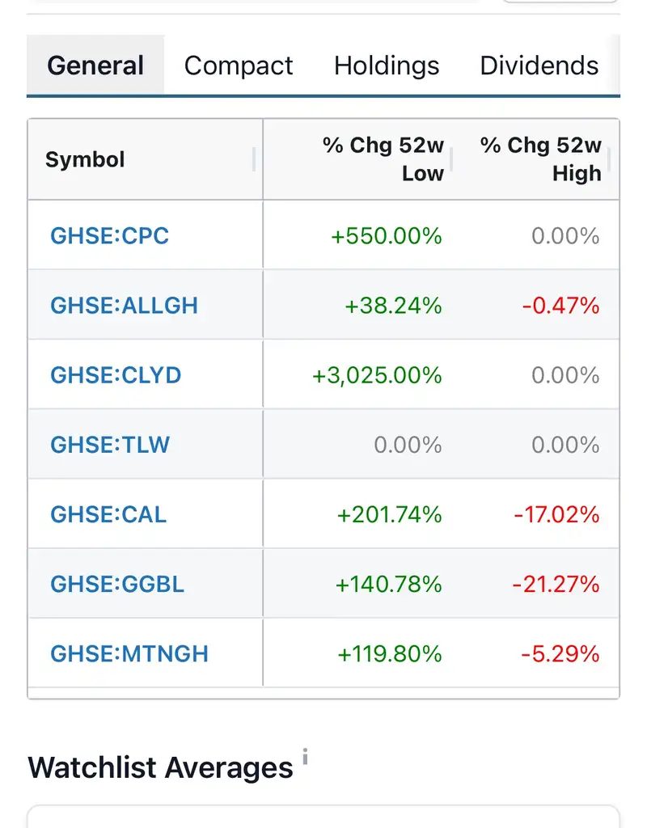Switch to the Compact tab
Screen dimensions: 647x828
click(x=239, y=65)
